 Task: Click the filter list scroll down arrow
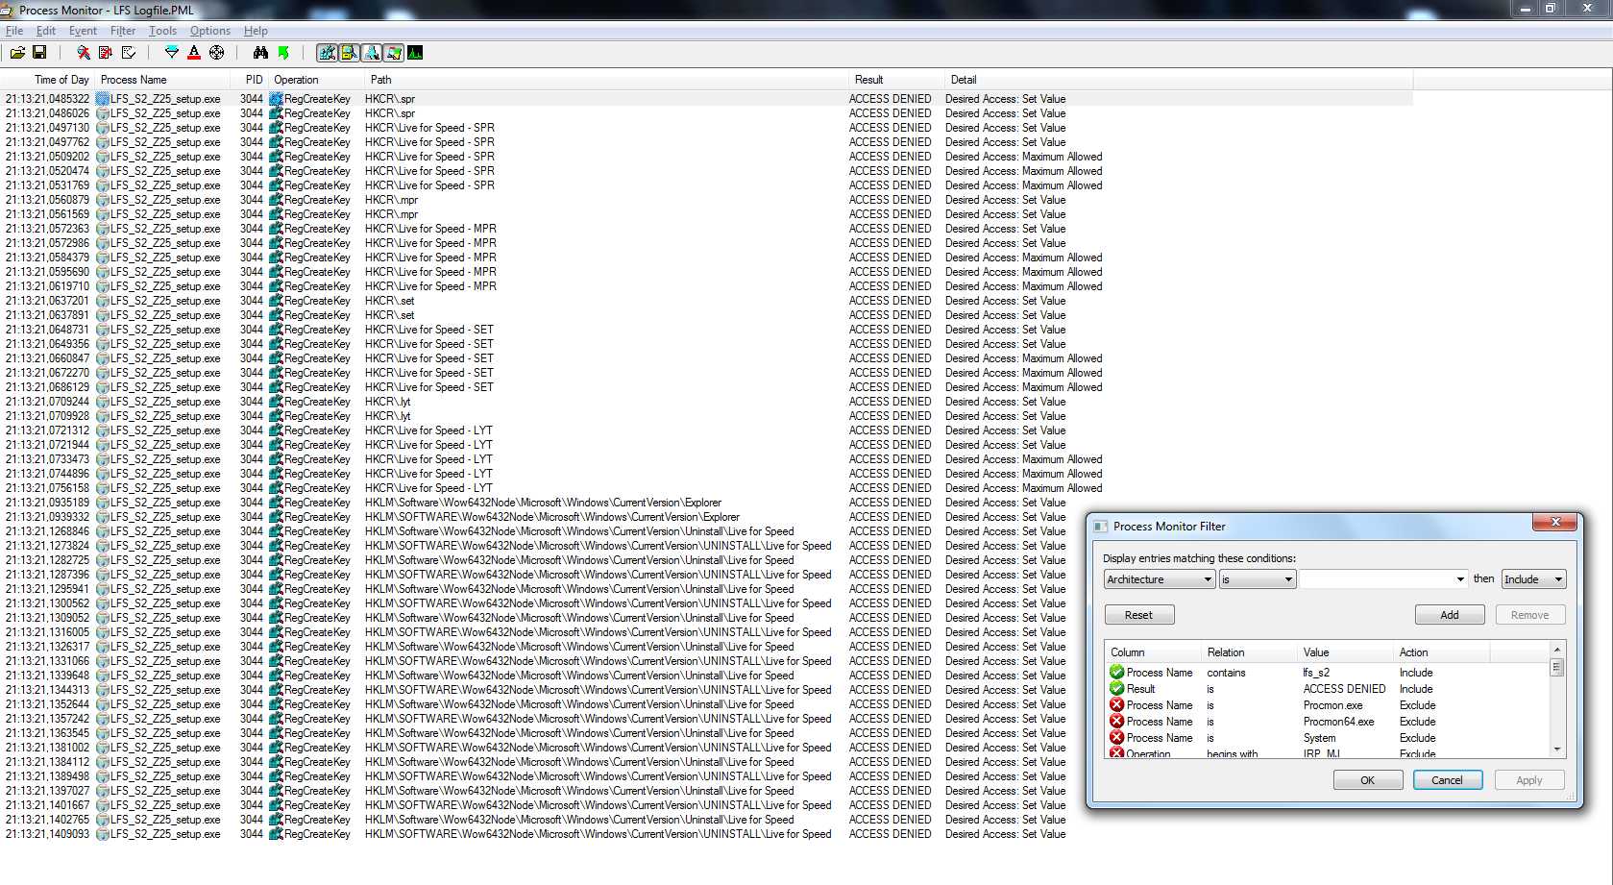1557,750
